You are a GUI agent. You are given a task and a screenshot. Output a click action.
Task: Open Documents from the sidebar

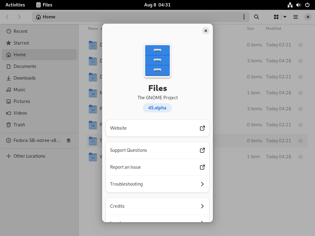click(39, 66)
